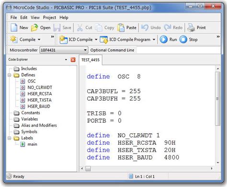Viewport: 227px width, 187px height.
Task: Click the horizontal scroll right arrow
Action: [x=212, y=168]
